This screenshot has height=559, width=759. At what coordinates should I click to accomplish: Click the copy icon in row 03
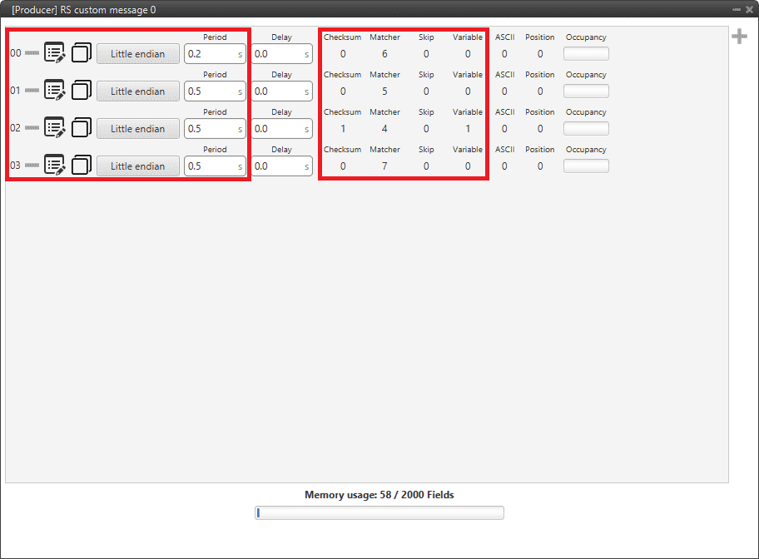coord(82,166)
